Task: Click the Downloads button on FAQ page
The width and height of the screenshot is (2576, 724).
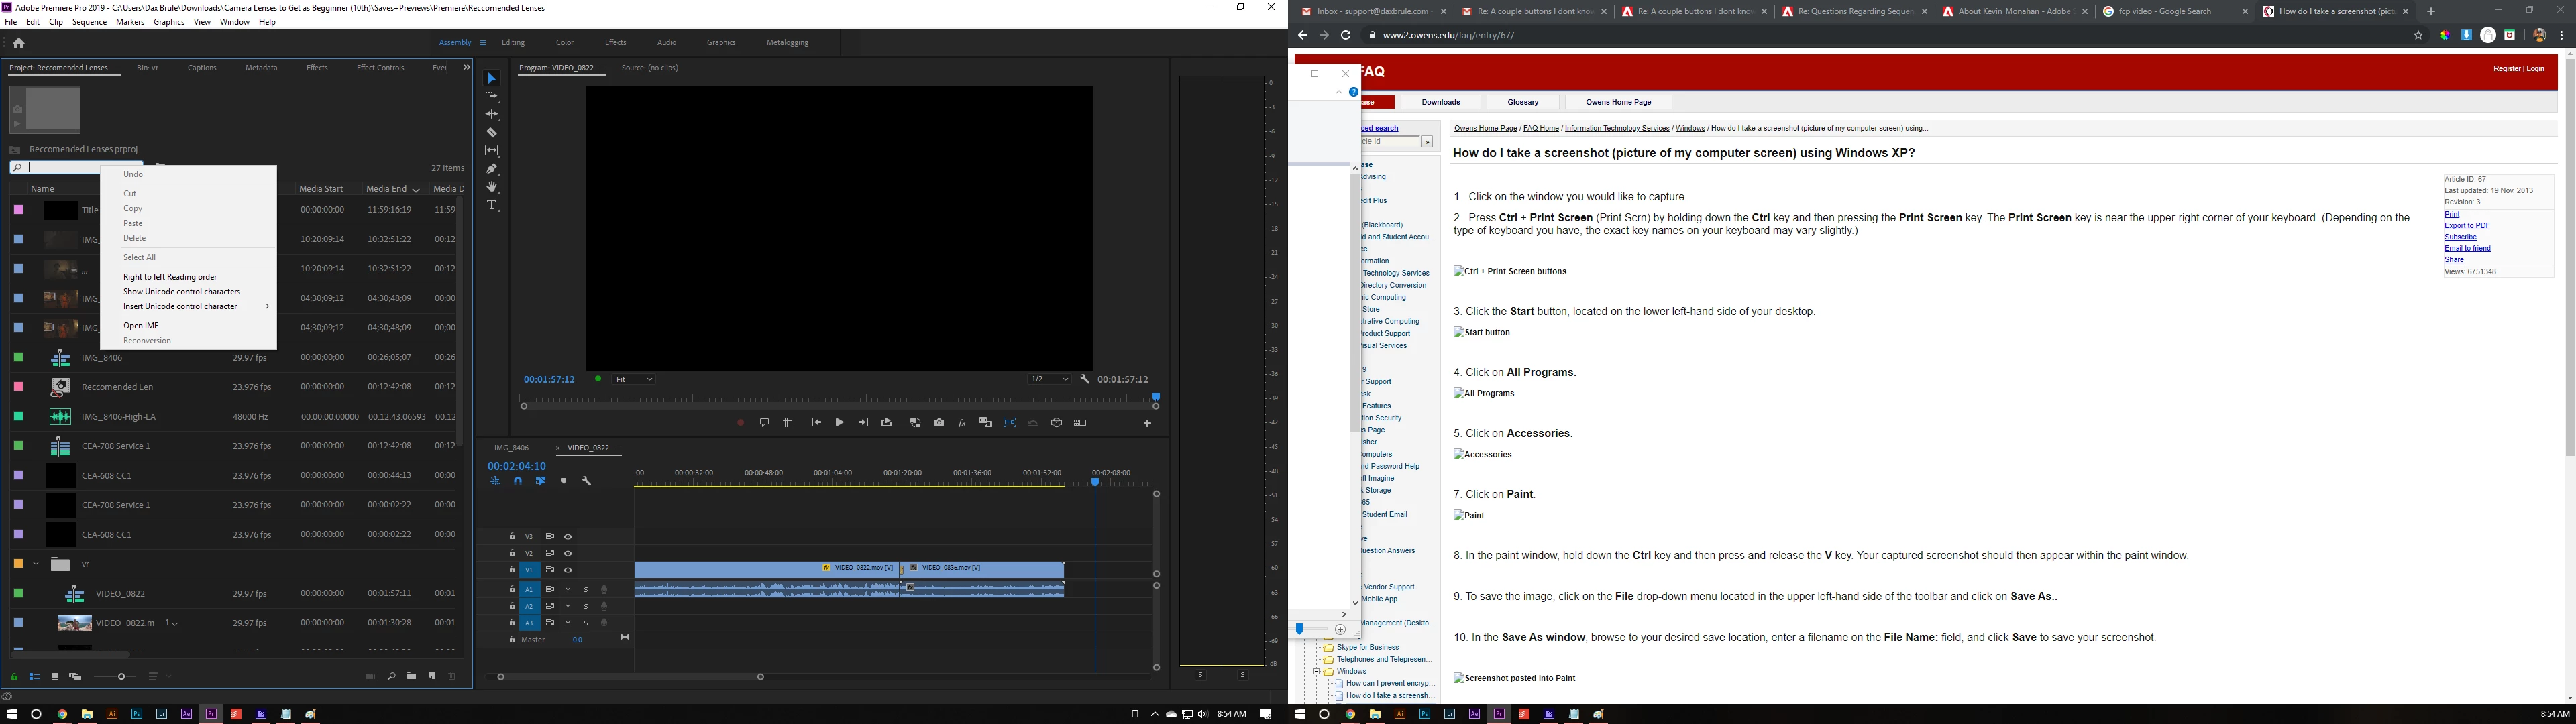Action: [1440, 102]
